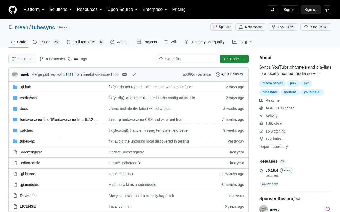Star the tubesync repository
This screenshot has height=212, width=340.
pyautogui.click(x=316, y=27)
